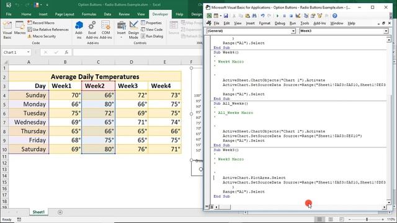Switch to the File tab in Excel

pos(9,14)
